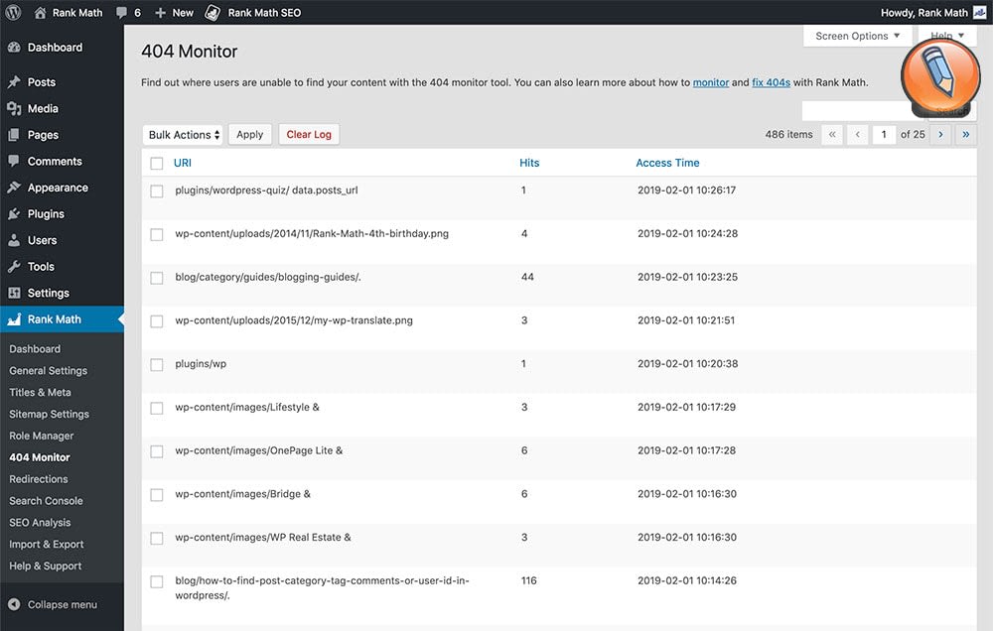Click the Users person icon
The image size is (993, 631).
click(x=14, y=240)
